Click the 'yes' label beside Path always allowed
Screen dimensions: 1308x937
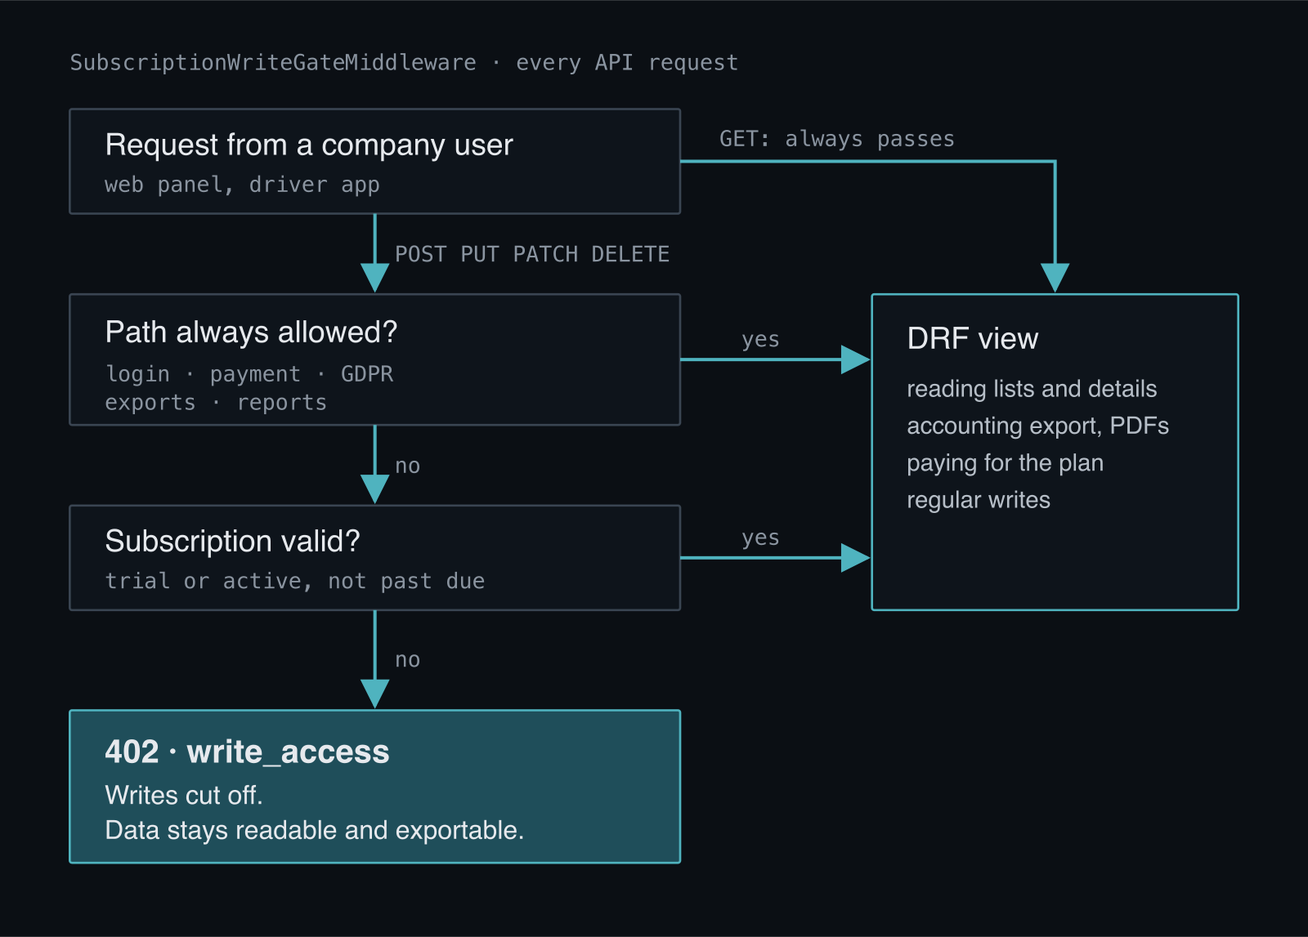coord(760,340)
